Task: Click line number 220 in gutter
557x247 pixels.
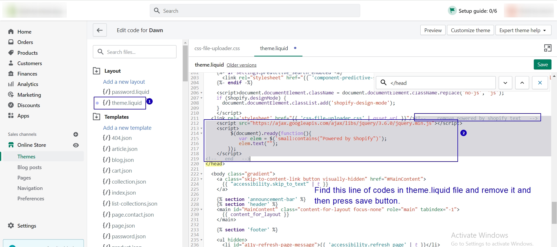Action: 195,164
